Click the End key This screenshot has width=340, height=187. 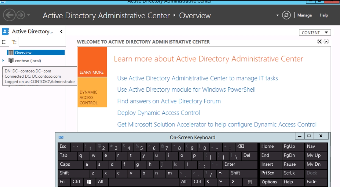(x=270, y=156)
